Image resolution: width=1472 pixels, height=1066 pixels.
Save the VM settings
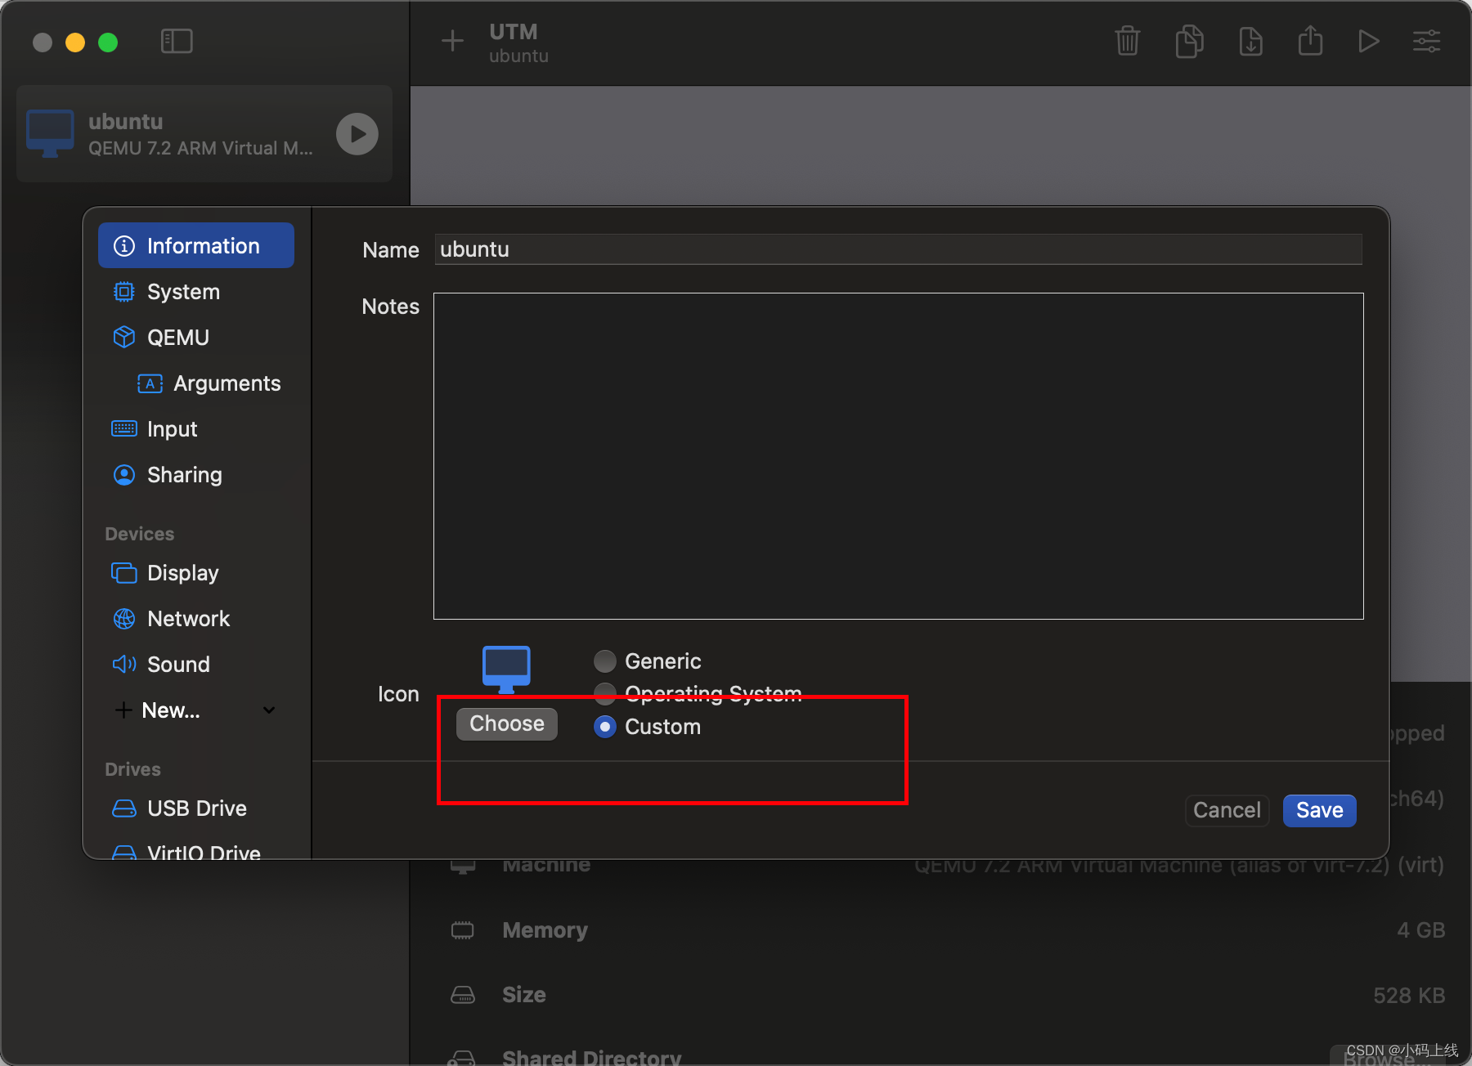1319,810
